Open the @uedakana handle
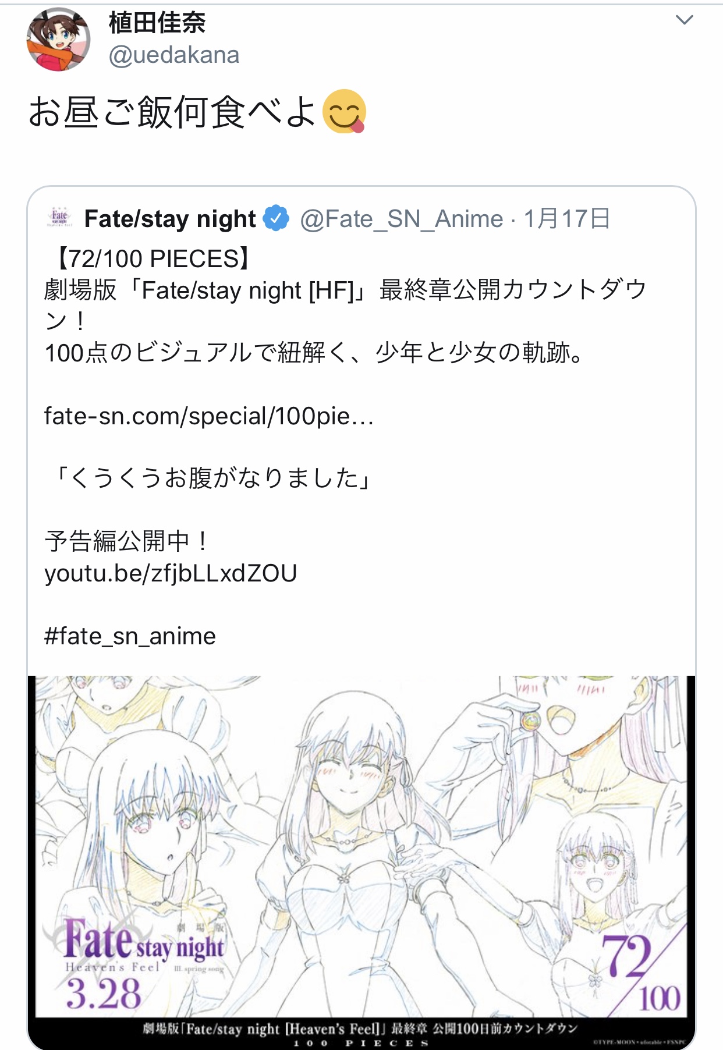 point(174,55)
